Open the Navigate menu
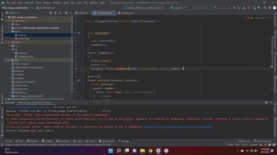The width and height of the screenshot is (277, 155). (29, 3)
